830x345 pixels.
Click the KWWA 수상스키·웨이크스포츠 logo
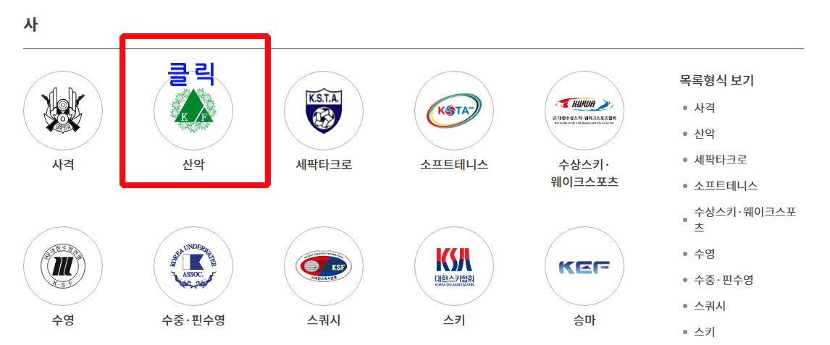click(584, 111)
